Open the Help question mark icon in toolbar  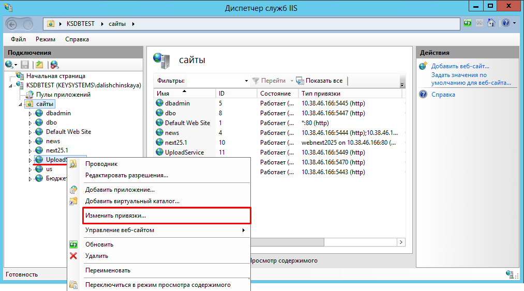pyautogui.click(x=506, y=23)
